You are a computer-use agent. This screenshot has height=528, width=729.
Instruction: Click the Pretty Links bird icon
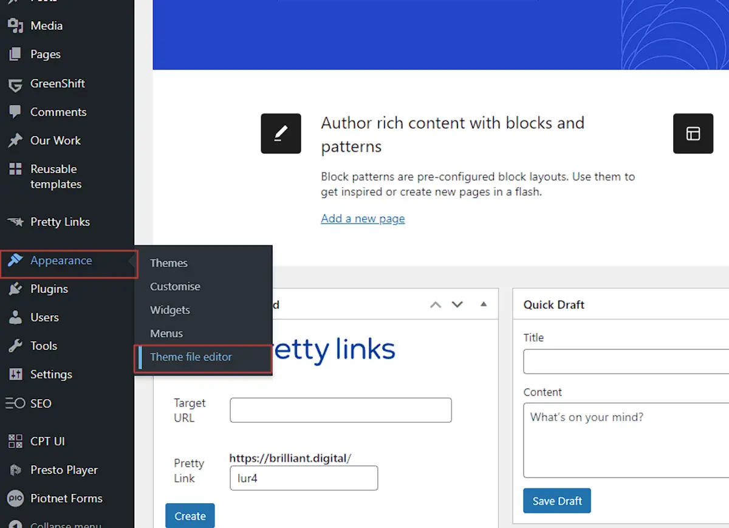point(15,222)
